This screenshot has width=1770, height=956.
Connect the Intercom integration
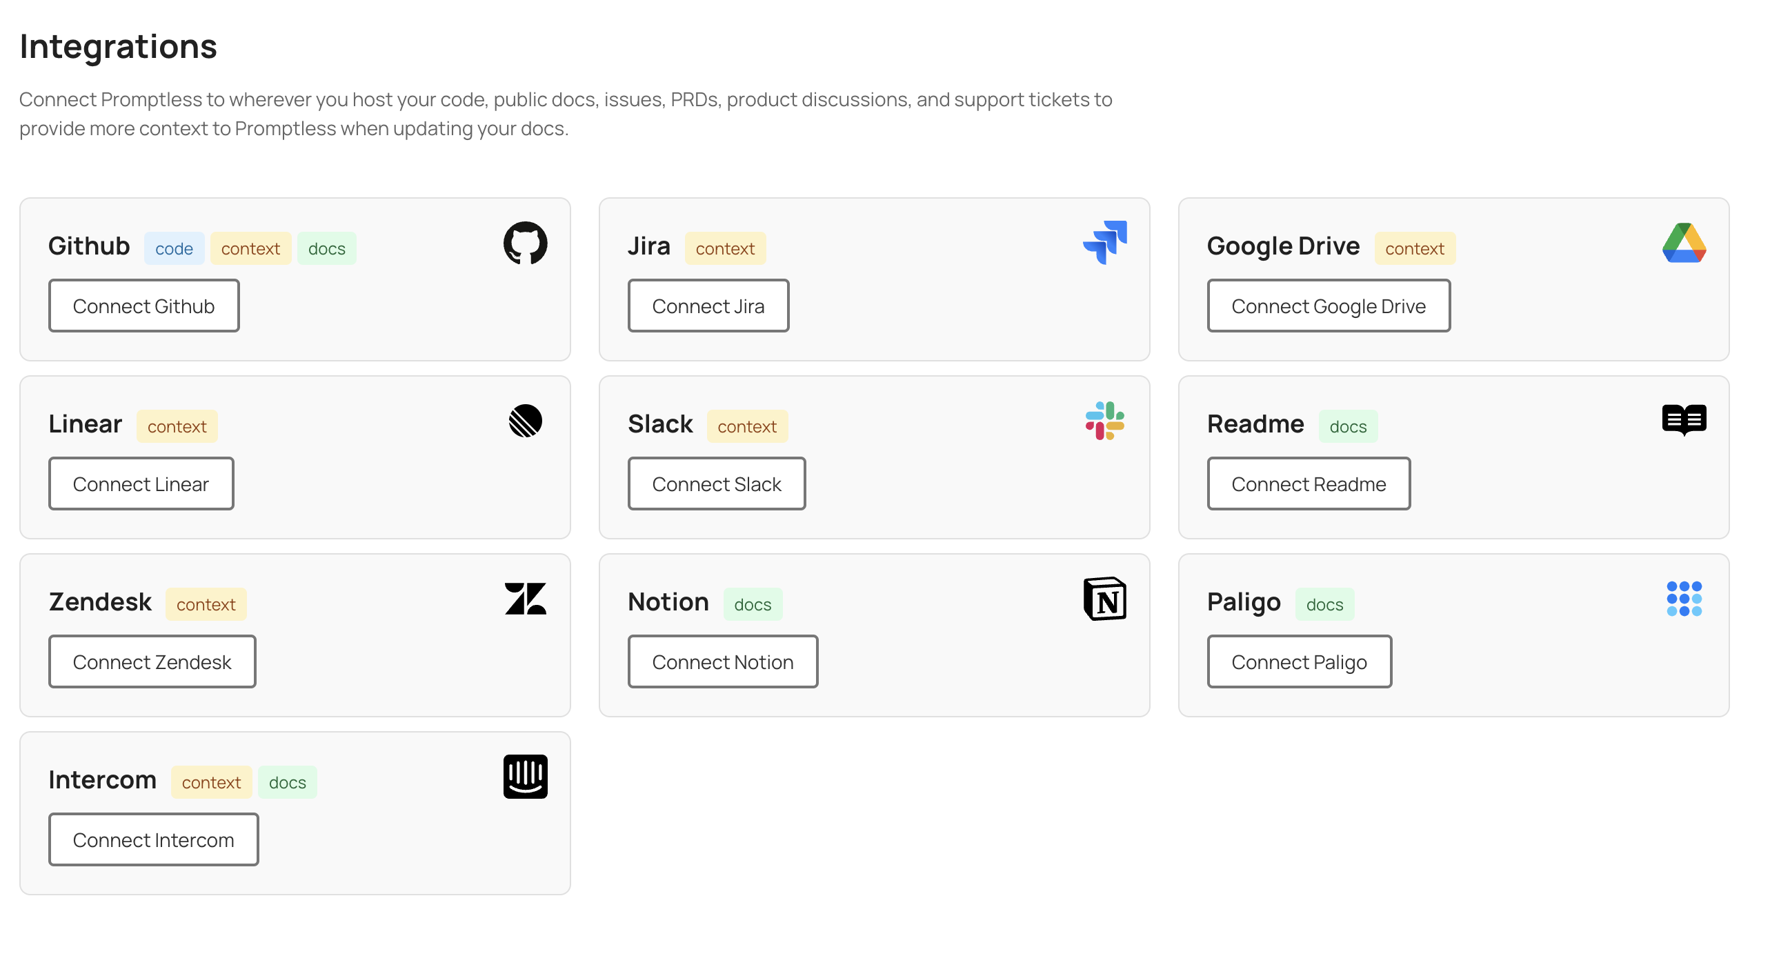[153, 839]
